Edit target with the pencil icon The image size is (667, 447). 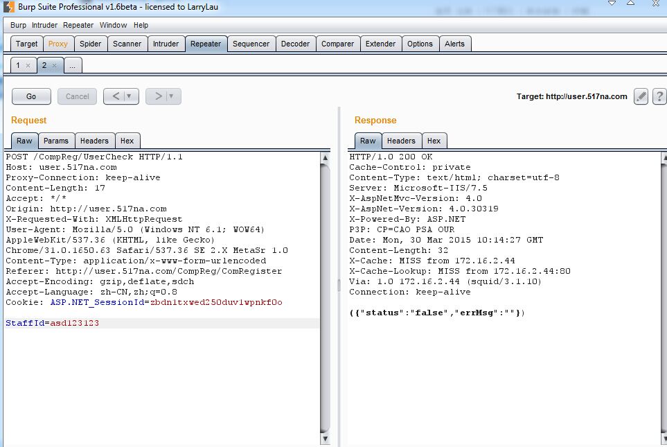tap(641, 96)
